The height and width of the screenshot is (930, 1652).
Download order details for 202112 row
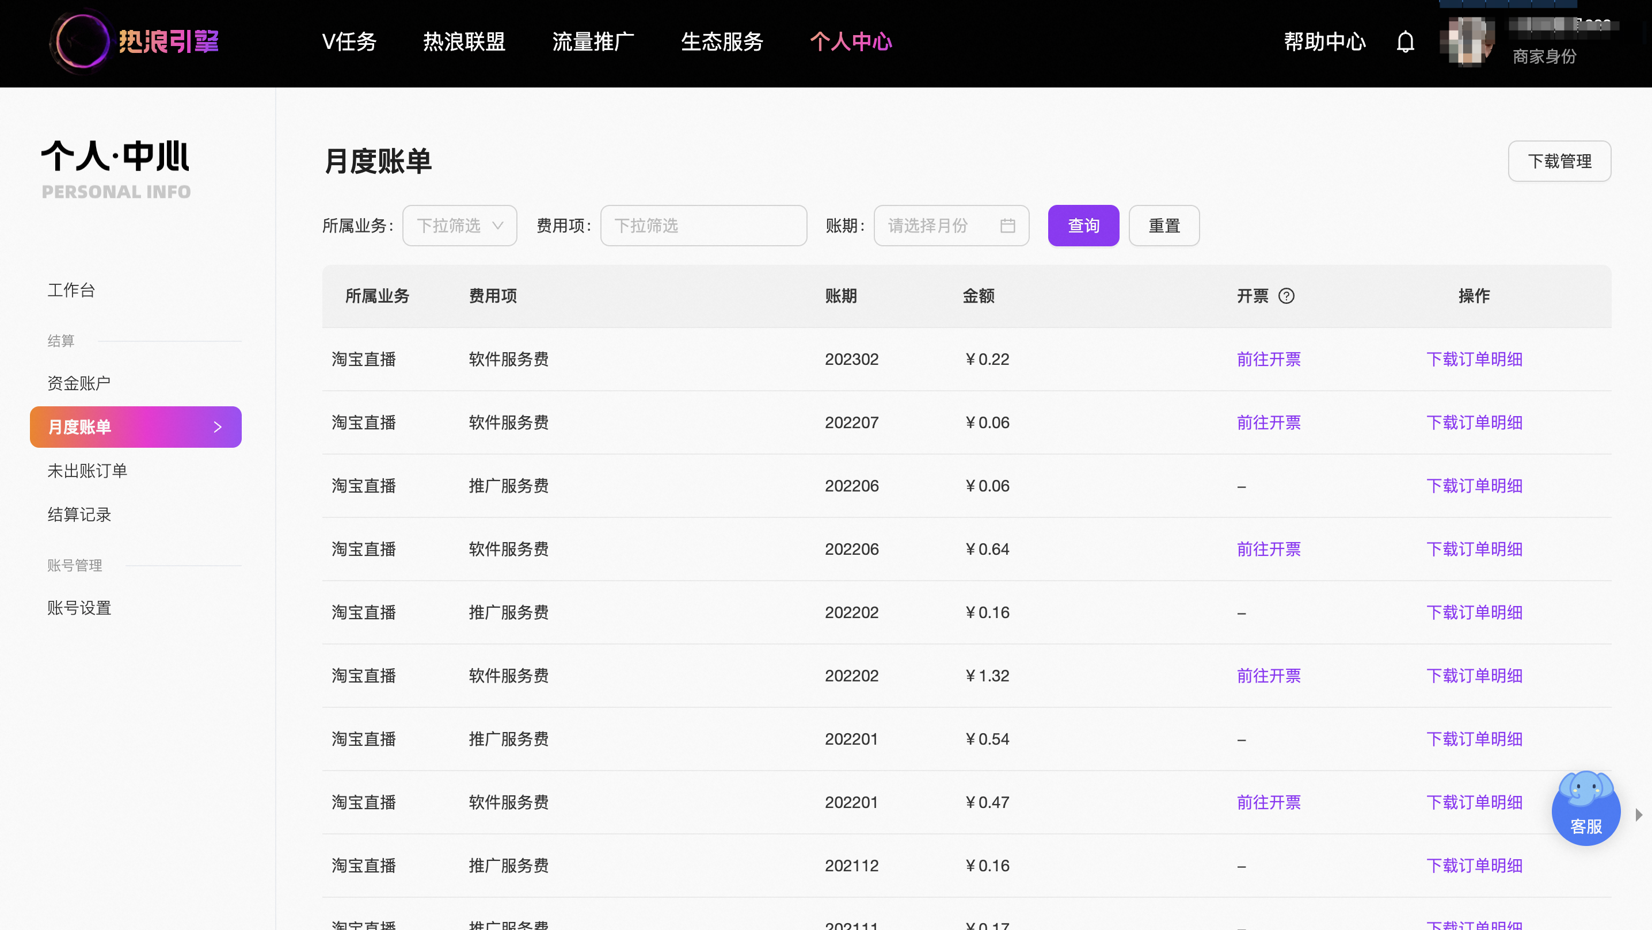point(1474,866)
